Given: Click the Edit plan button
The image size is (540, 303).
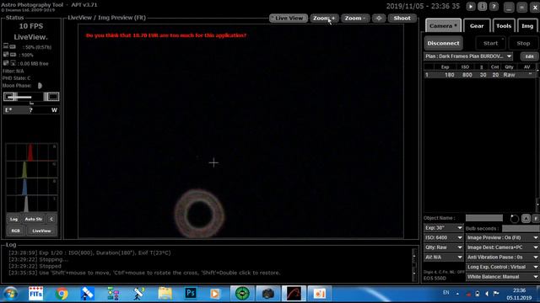Looking at the screenshot, I should 529,56.
